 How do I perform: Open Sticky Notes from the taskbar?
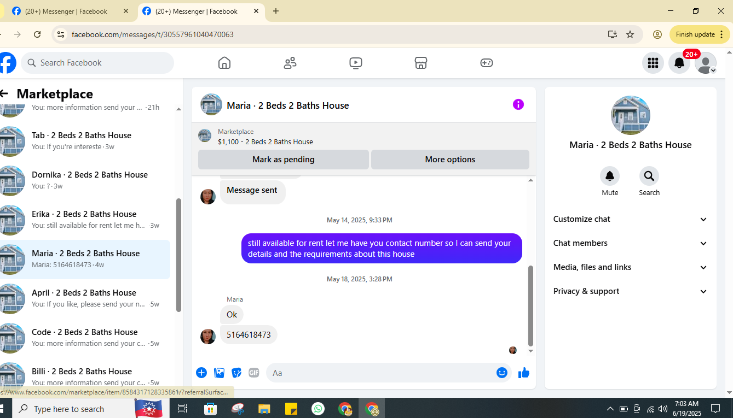[x=291, y=409]
